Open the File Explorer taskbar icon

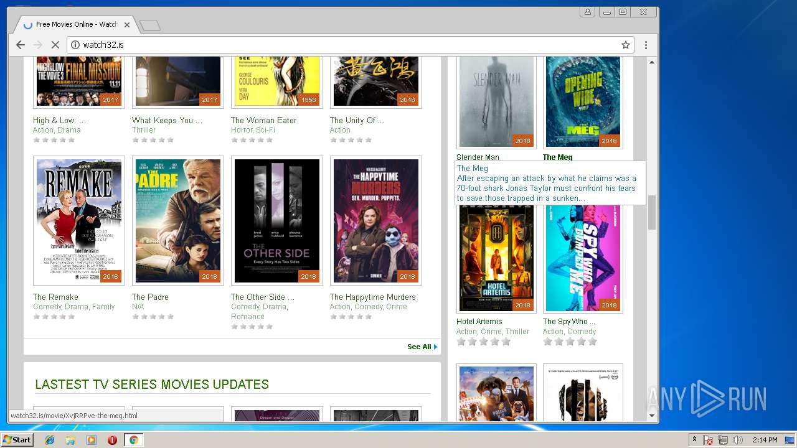pos(70,440)
